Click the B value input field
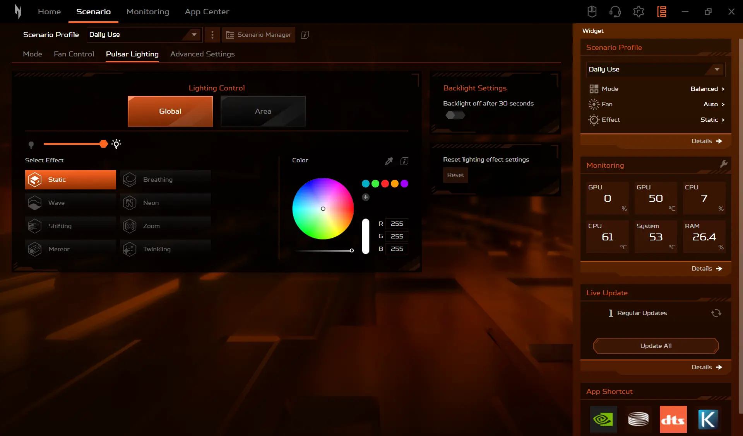Image resolution: width=743 pixels, height=436 pixels. pyautogui.click(x=397, y=249)
